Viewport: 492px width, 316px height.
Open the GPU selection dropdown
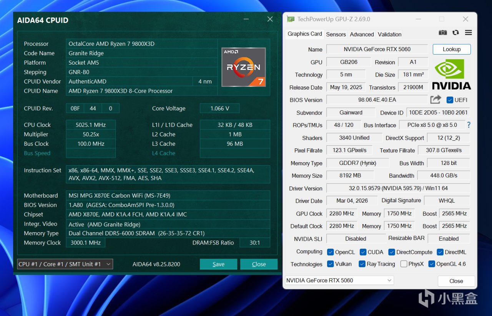click(339, 280)
